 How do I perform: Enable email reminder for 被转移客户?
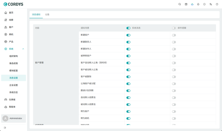[174, 56]
